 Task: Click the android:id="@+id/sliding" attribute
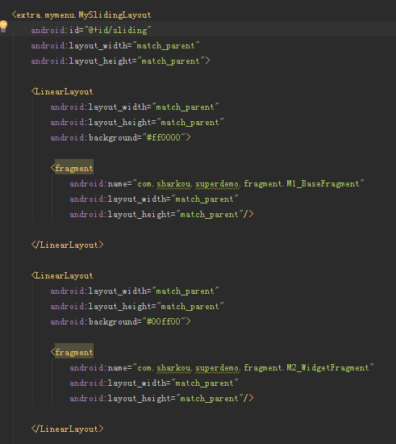point(91,30)
